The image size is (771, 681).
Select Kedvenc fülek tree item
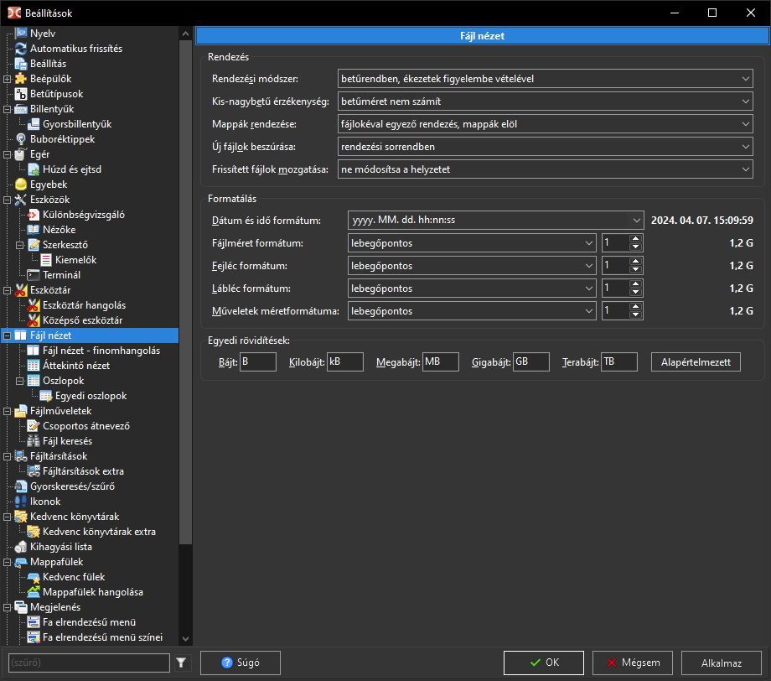pos(74,577)
